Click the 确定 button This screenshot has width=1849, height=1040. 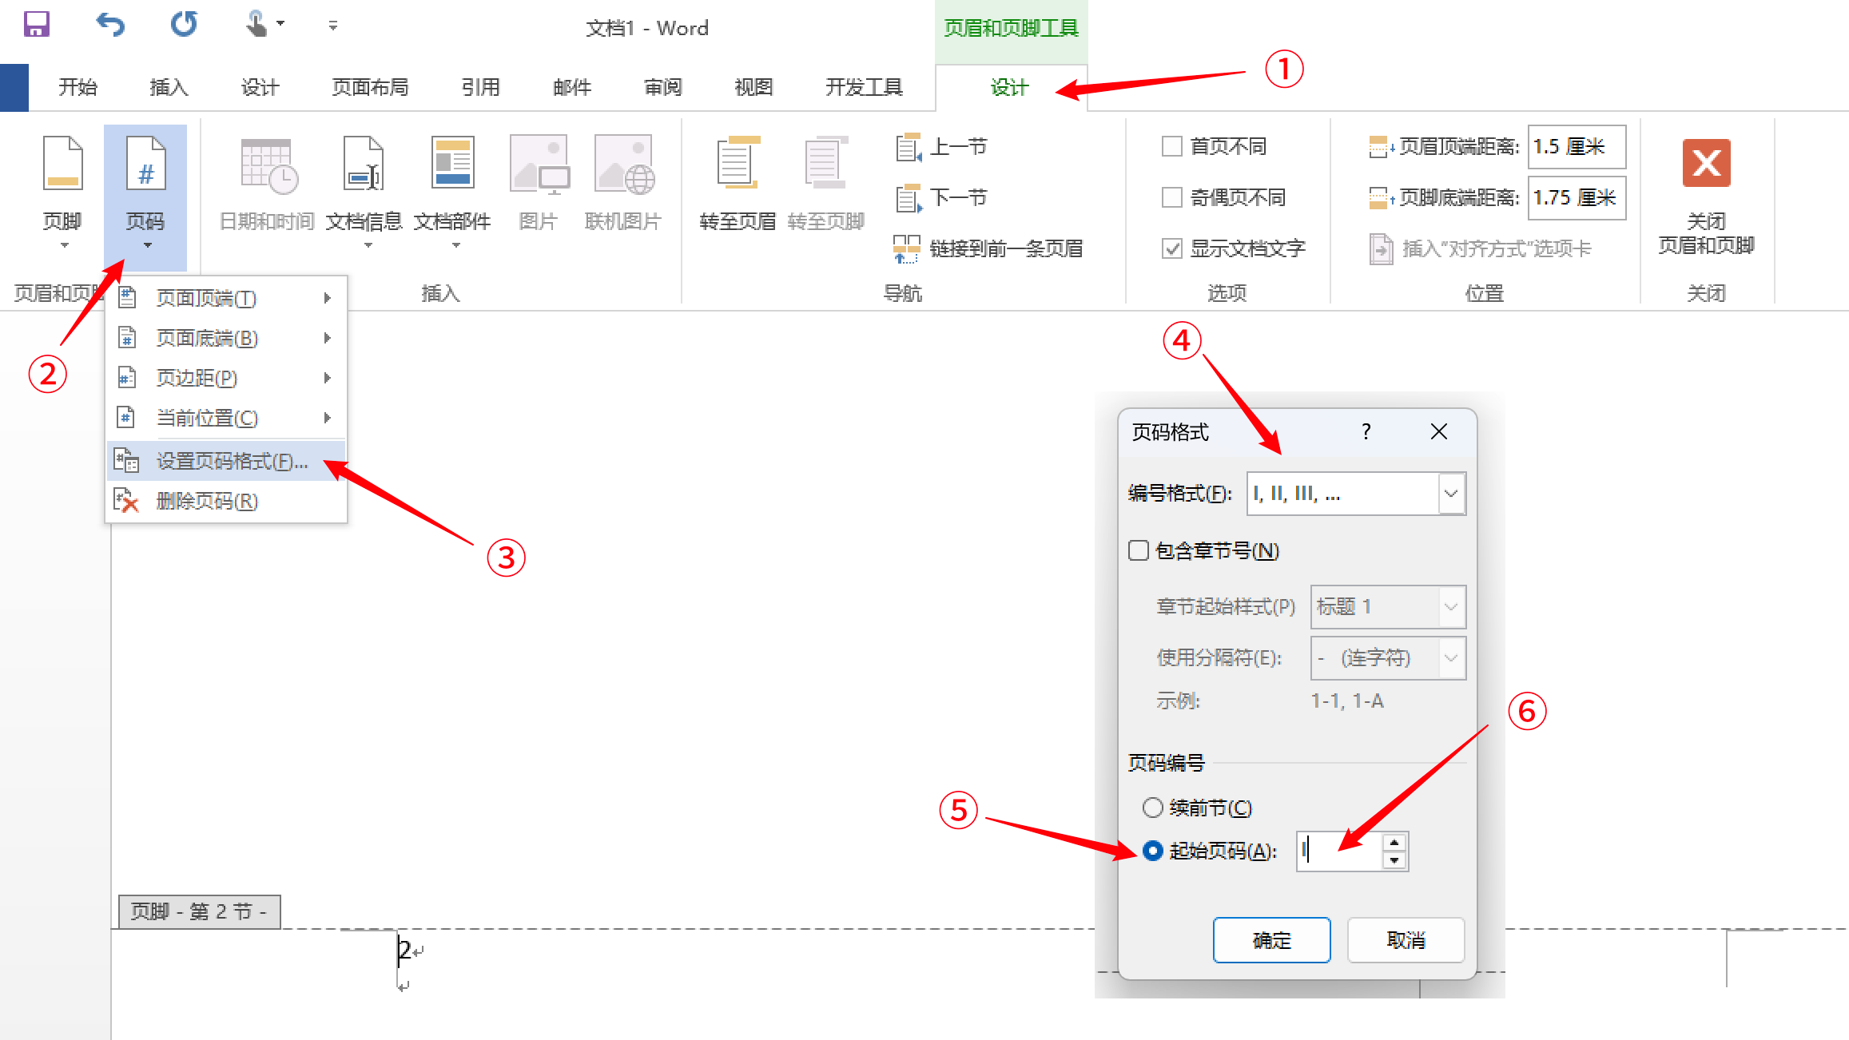pos(1271,940)
